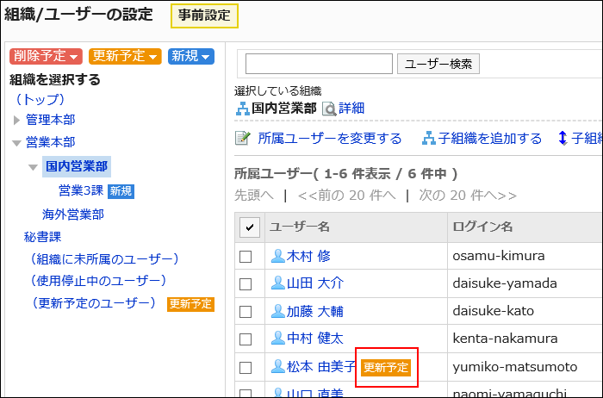
Task: Open user 加藤 大輔
Action: coord(315,311)
